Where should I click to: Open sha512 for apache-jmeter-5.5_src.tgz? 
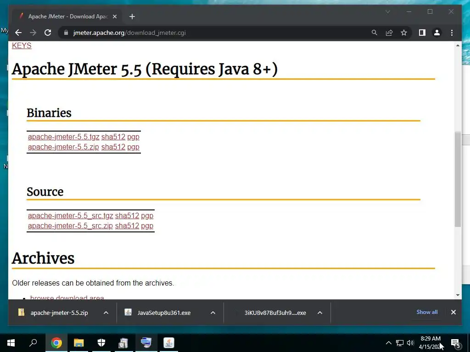[x=127, y=215]
